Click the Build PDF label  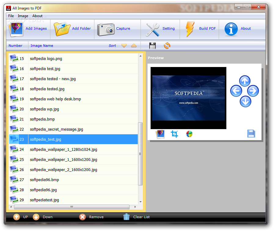[x=207, y=28]
